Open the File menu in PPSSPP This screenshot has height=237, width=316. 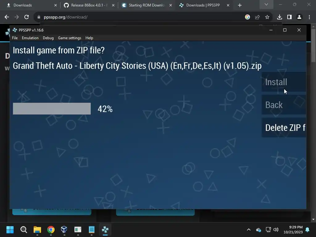(x=15, y=38)
